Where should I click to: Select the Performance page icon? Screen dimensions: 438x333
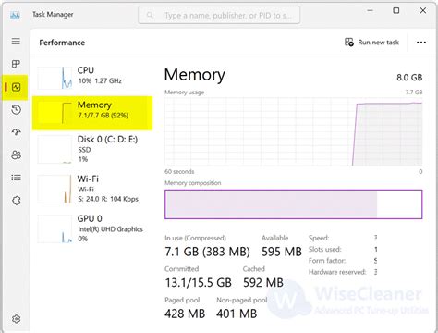pos(16,87)
